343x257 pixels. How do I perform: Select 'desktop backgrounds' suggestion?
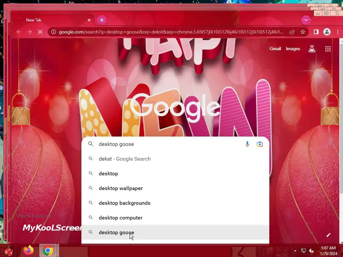[x=175, y=203]
